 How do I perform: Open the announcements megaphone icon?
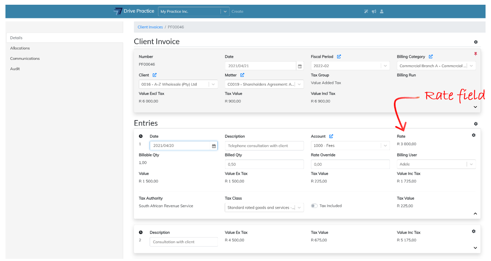point(374,12)
